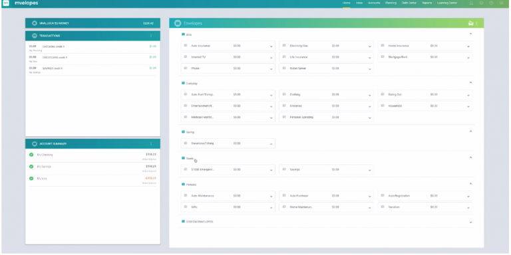
Task: Click the Everyday group envelope icon
Action: click(x=183, y=83)
